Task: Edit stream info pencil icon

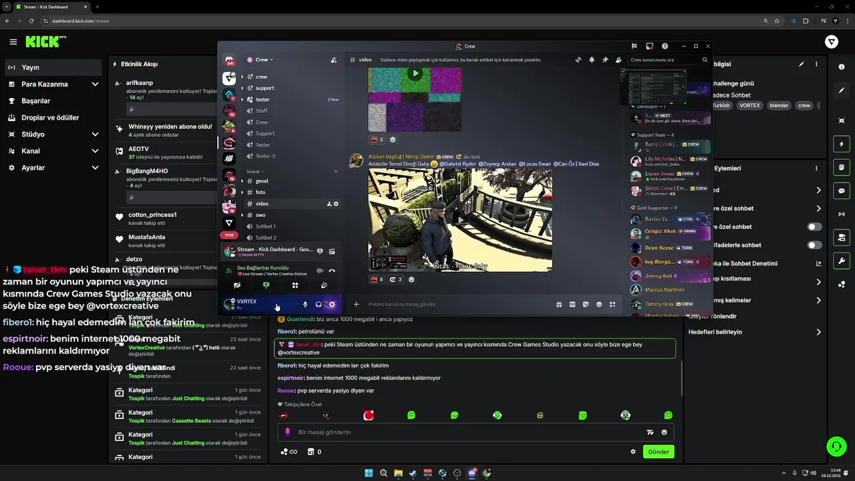Action: [802, 64]
